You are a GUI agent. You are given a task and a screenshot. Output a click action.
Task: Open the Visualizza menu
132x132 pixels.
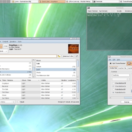pos(13,42)
